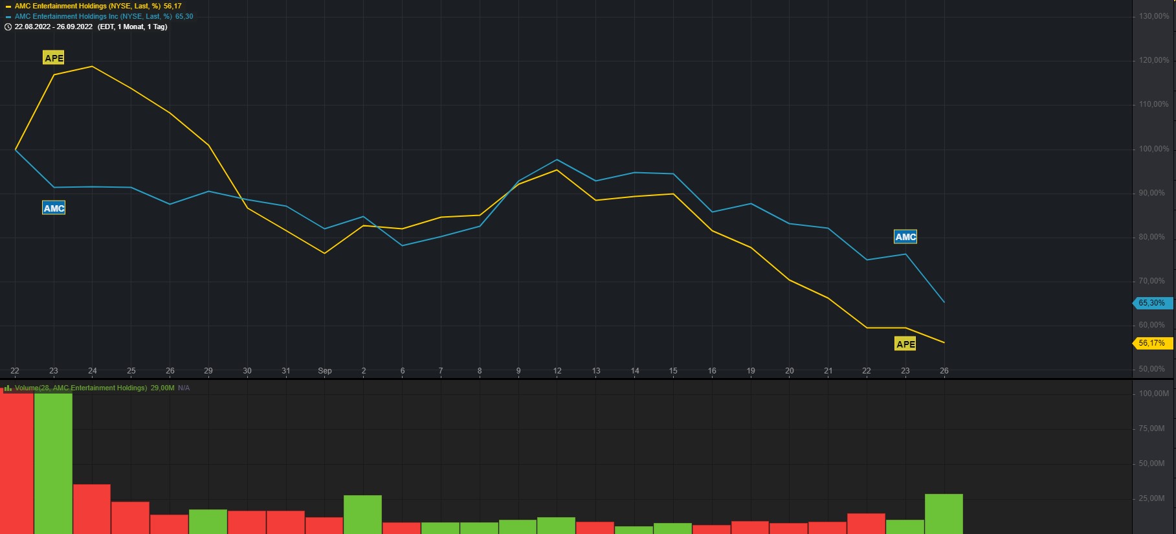Click the blue 65,30% price tag on axis
Viewport: 1176px width, 534px height.
click(x=1152, y=303)
